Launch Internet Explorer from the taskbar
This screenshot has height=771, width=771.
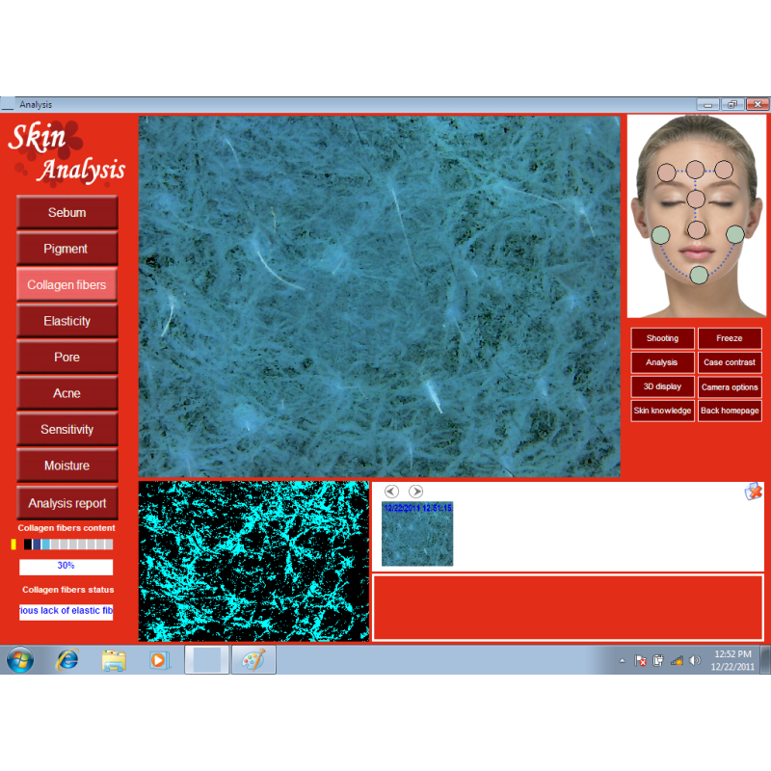67,660
